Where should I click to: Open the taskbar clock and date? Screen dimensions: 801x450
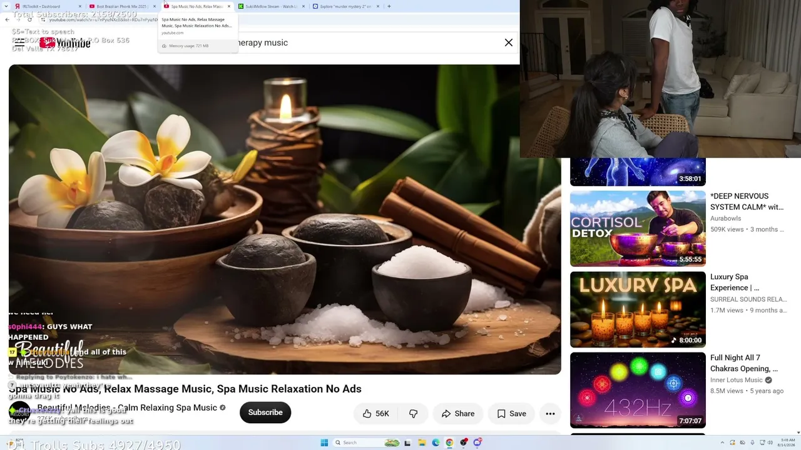[x=787, y=442]
